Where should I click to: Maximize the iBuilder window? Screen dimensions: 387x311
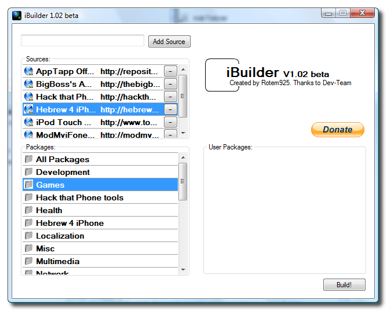(x=343, y=13)
